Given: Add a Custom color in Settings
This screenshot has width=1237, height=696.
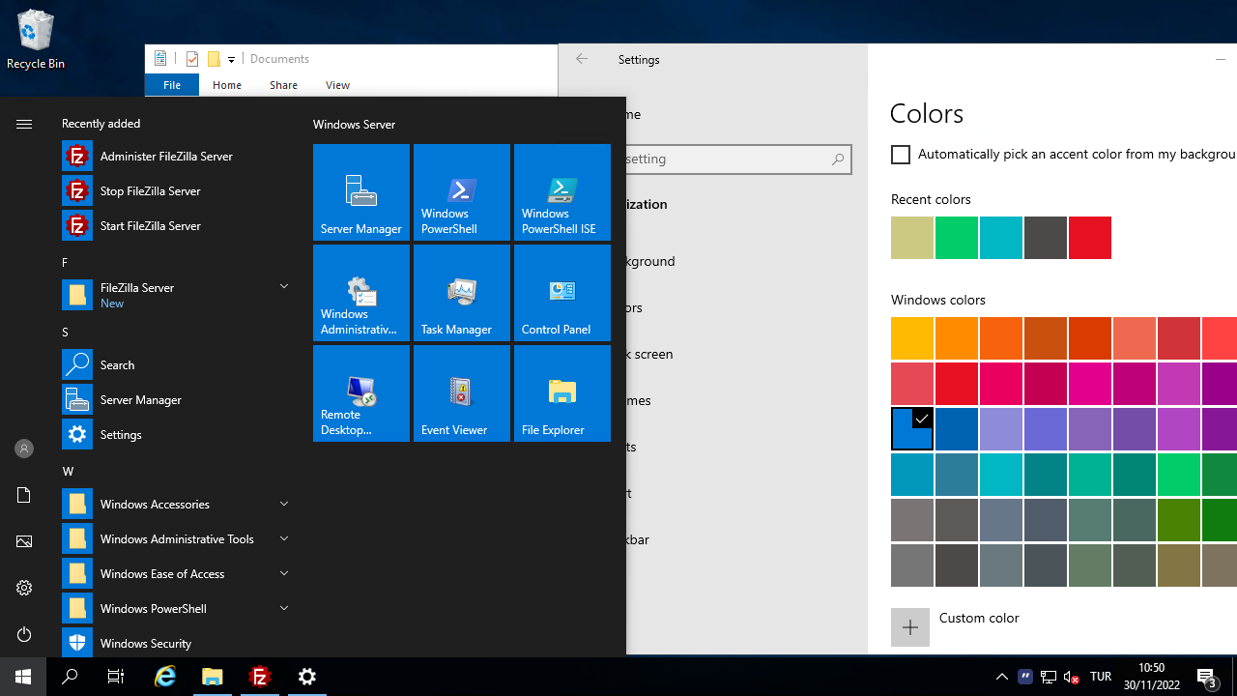Looking at the screenshot, I should coord(910,627).
